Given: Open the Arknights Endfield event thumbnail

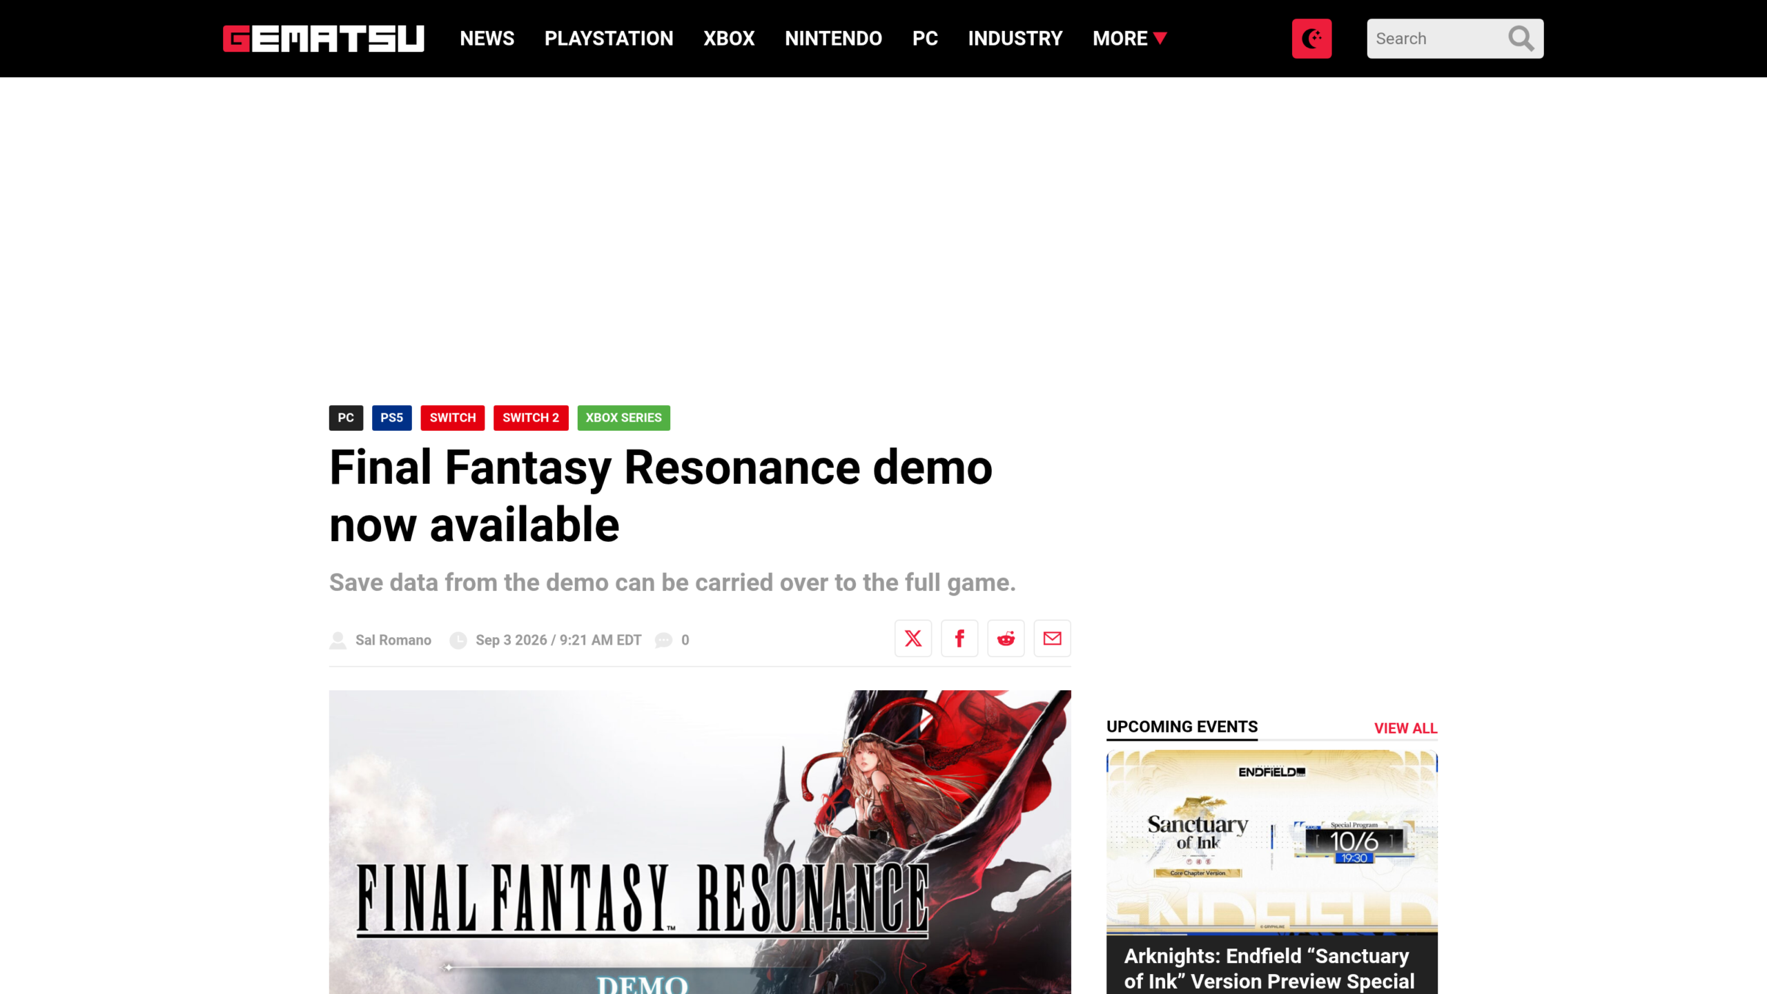Looking at the screenshot, I should tap(1271, 842).
